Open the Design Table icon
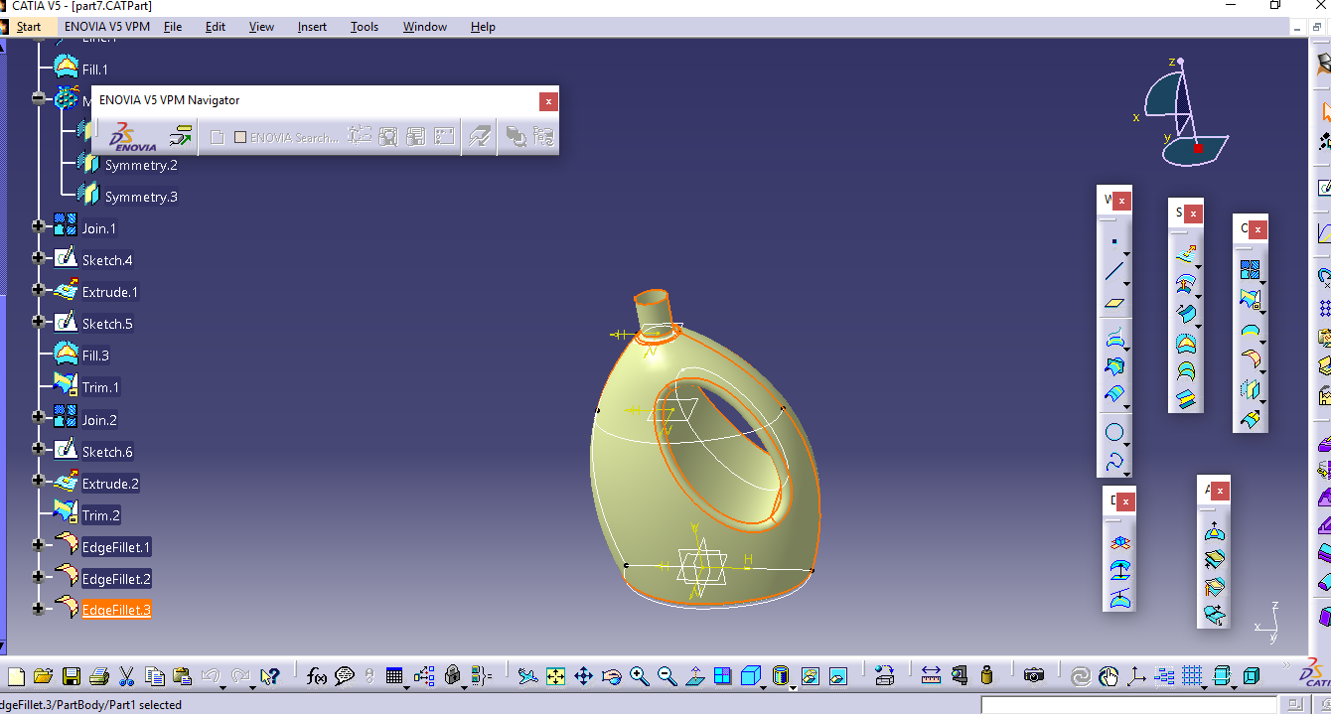Viewport: 1331px width, 714px height. click(394, 676)
